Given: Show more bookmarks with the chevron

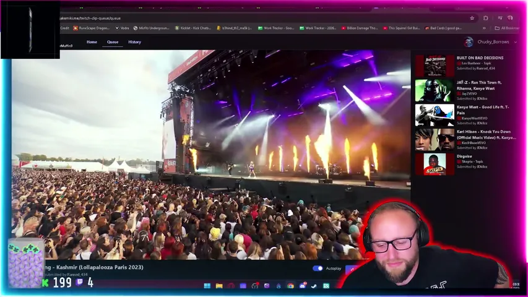Looking at the screenshot, I should 484,28.
